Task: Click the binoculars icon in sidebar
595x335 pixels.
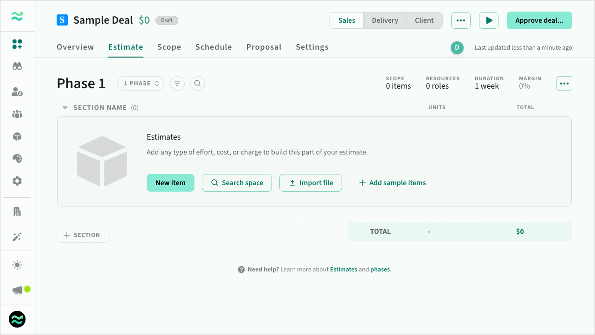Action: tap(17, 66)
